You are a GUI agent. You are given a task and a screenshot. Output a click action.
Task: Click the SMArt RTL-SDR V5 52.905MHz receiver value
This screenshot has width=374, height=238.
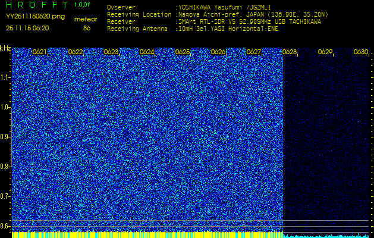click(x=250, y=22)
